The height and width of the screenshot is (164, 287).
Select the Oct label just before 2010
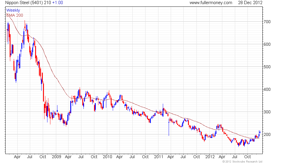pyautogui.click(x=94, y=157)
